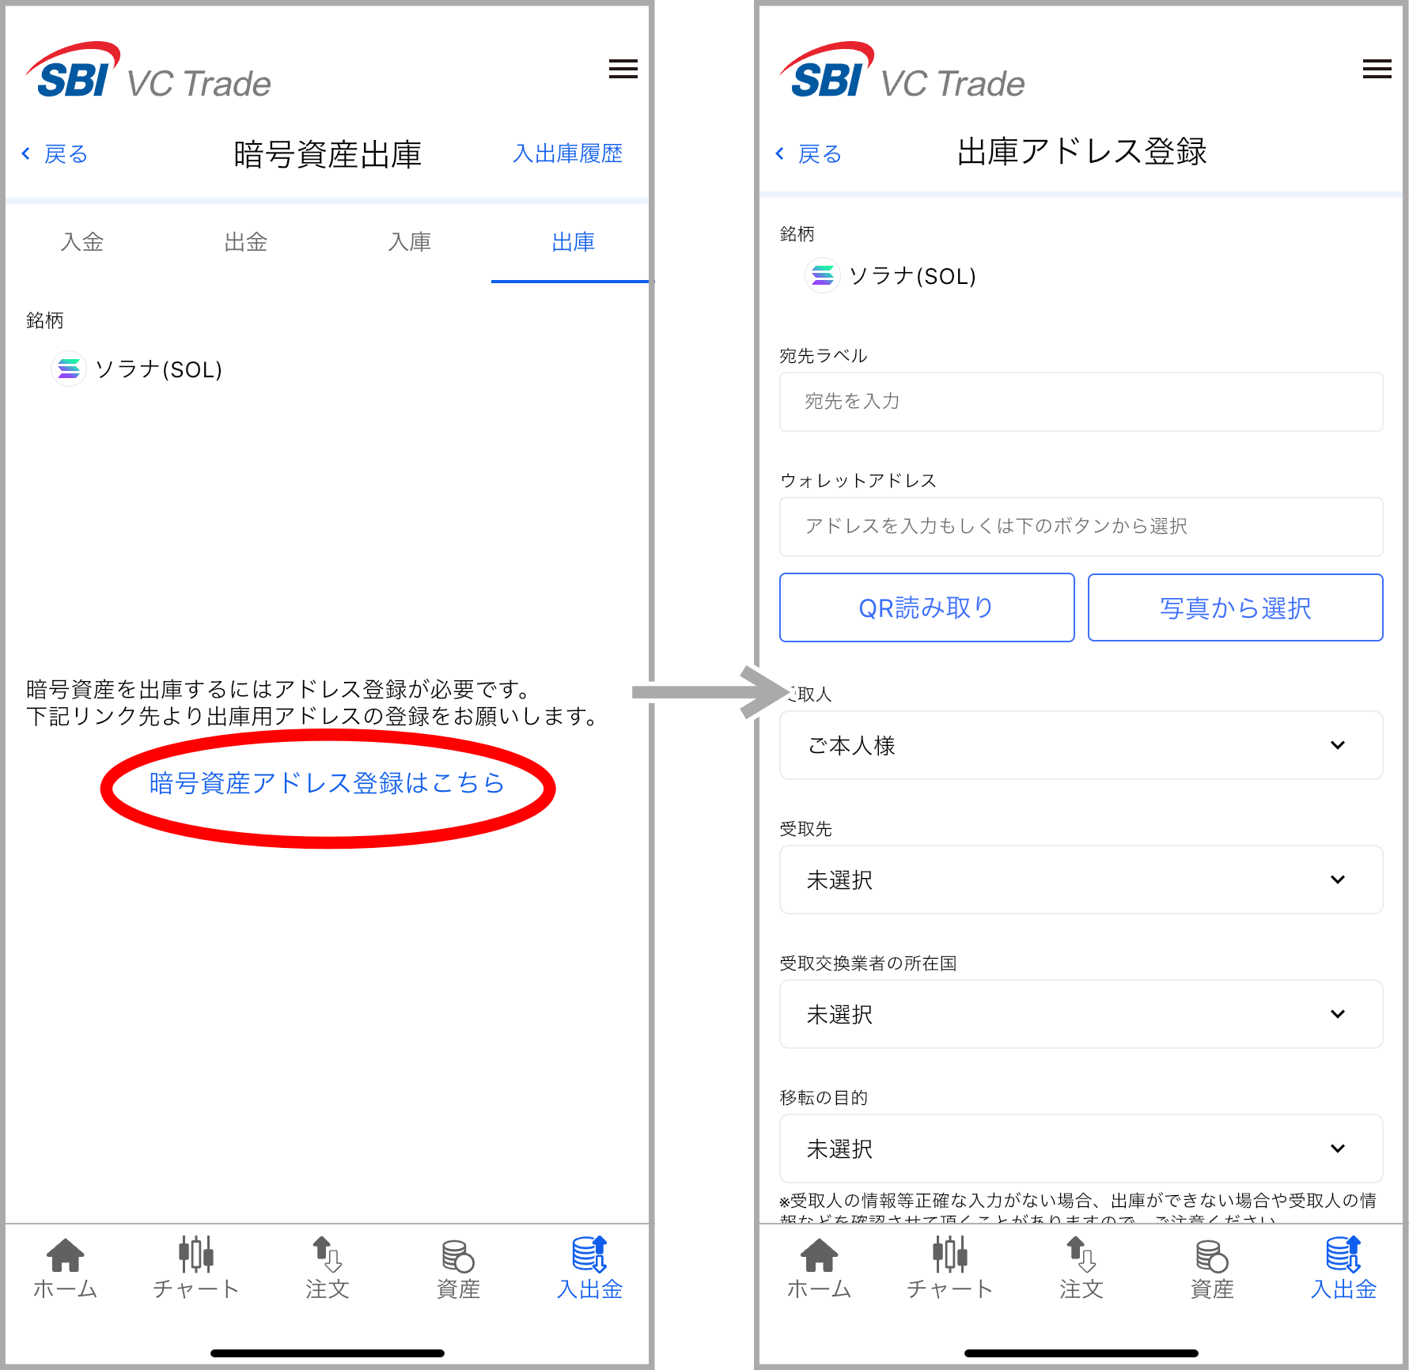Focus the 宛先ラベル input field
Image resolution: width=1409 pixels, height=1370 pixels.
click(1081, 402)
